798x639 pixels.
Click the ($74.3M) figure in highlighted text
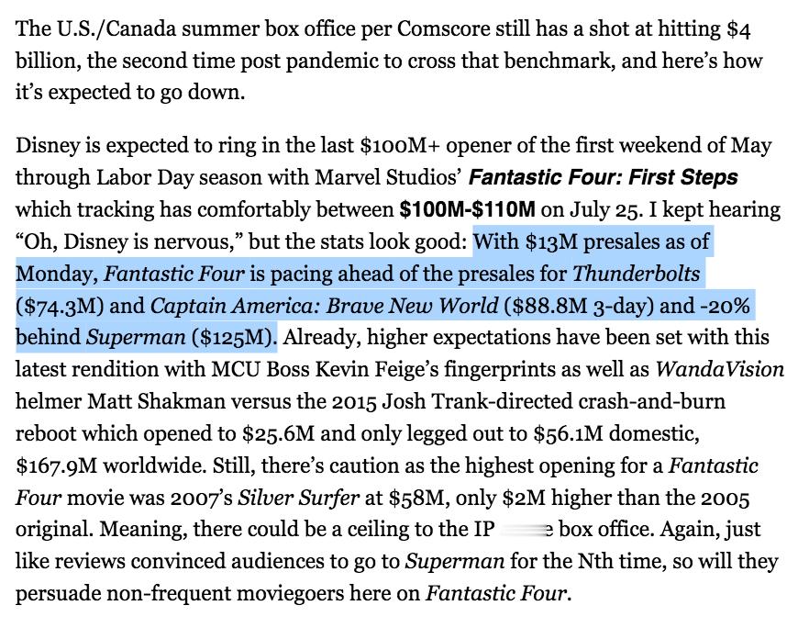(60, 306)
